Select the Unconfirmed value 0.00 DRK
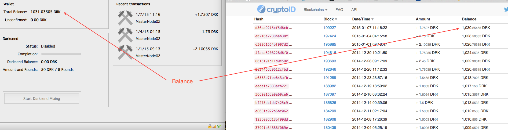 (39, 20)
